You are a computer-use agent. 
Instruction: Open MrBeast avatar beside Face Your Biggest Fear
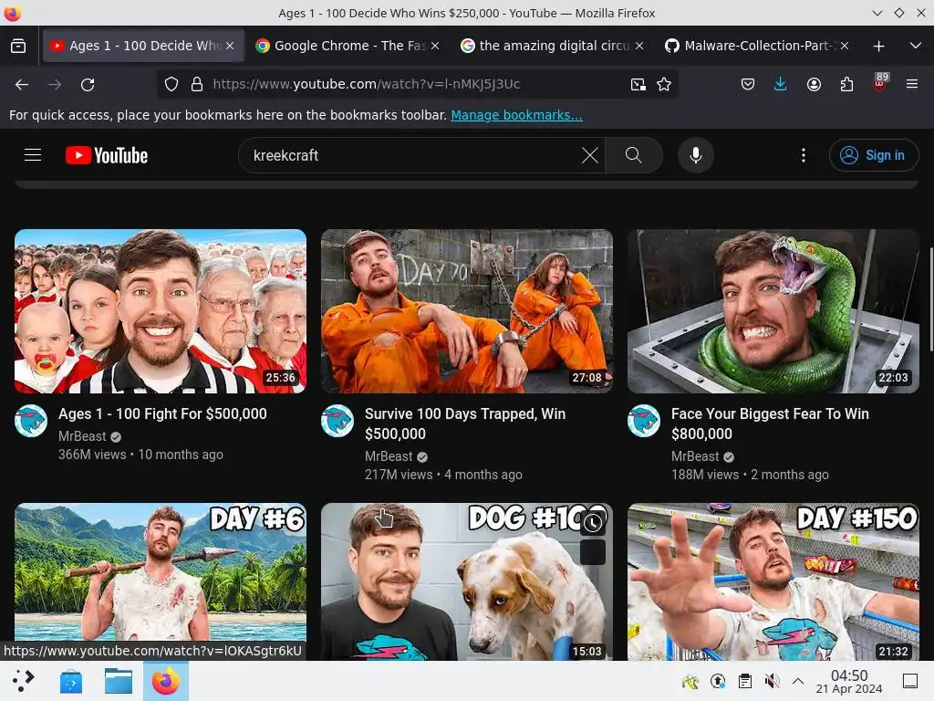click(x=644, y=421)
